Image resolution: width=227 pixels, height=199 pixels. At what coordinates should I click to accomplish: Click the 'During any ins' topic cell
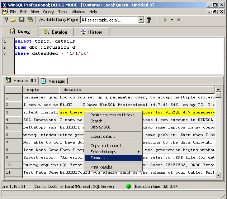coord(41,165)
